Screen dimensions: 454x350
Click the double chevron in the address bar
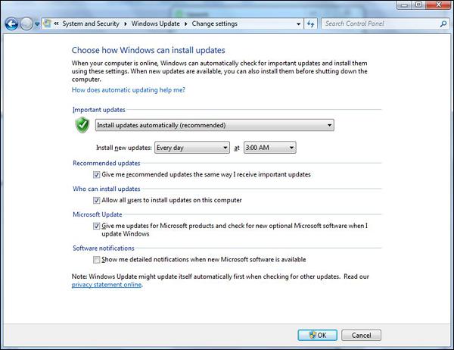[x=56, y=23]
